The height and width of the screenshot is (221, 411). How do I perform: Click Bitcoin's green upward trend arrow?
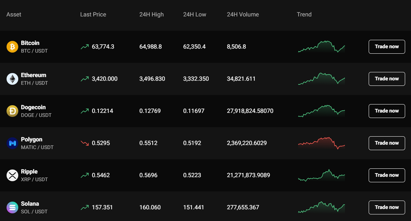pos(85,47)
